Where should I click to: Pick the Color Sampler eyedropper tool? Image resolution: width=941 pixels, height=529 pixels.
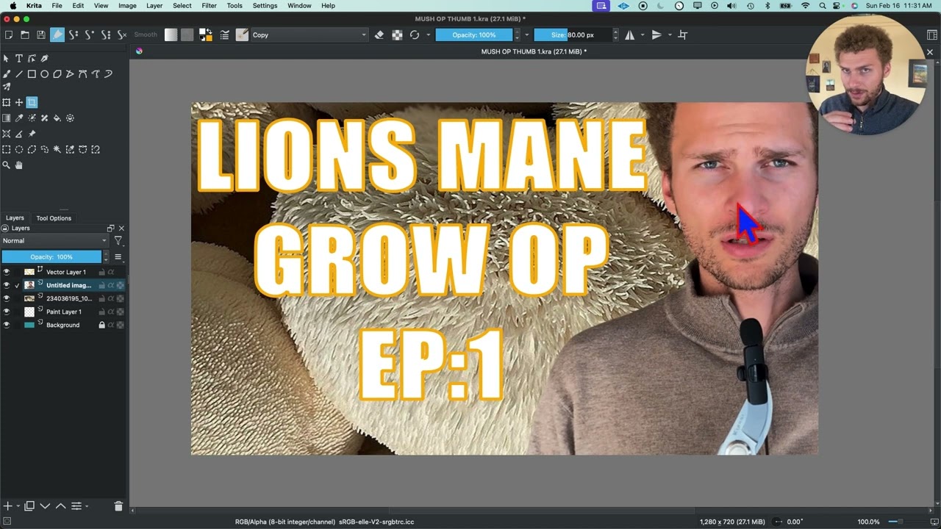point(19,118)
